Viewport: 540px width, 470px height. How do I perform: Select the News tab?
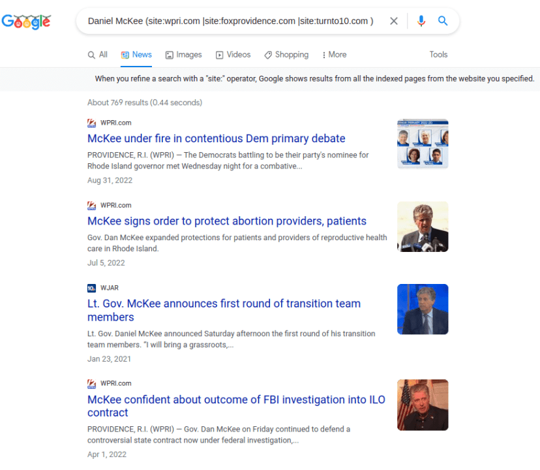tap(136, 55)
